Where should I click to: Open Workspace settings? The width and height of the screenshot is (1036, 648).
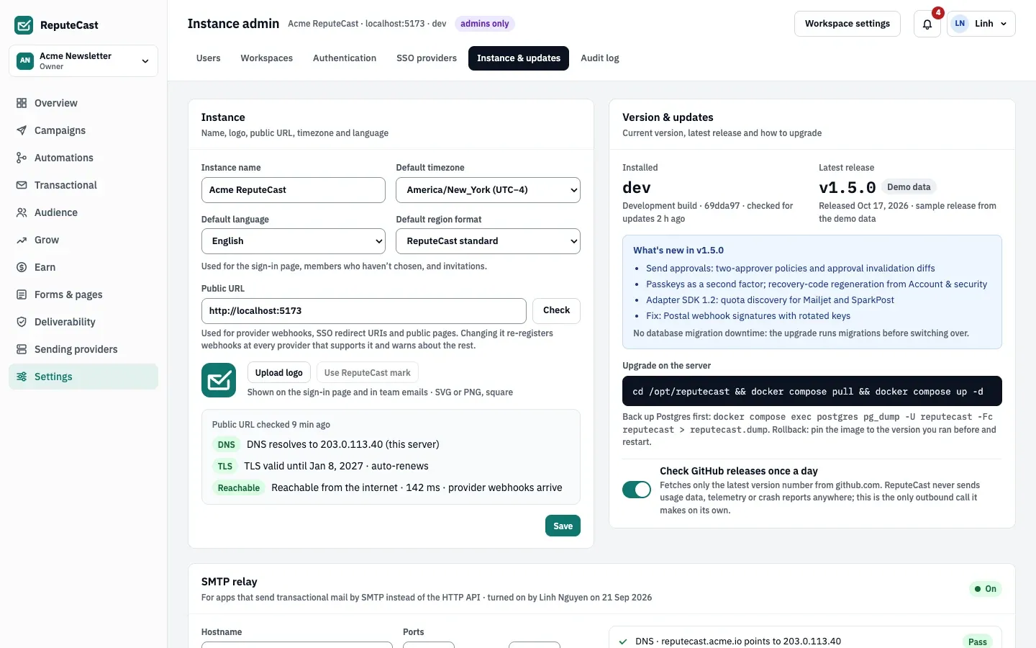(848, 24)
